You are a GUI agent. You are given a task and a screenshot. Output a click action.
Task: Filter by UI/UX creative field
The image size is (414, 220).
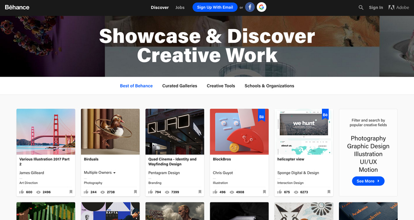(x=368, y=162)
